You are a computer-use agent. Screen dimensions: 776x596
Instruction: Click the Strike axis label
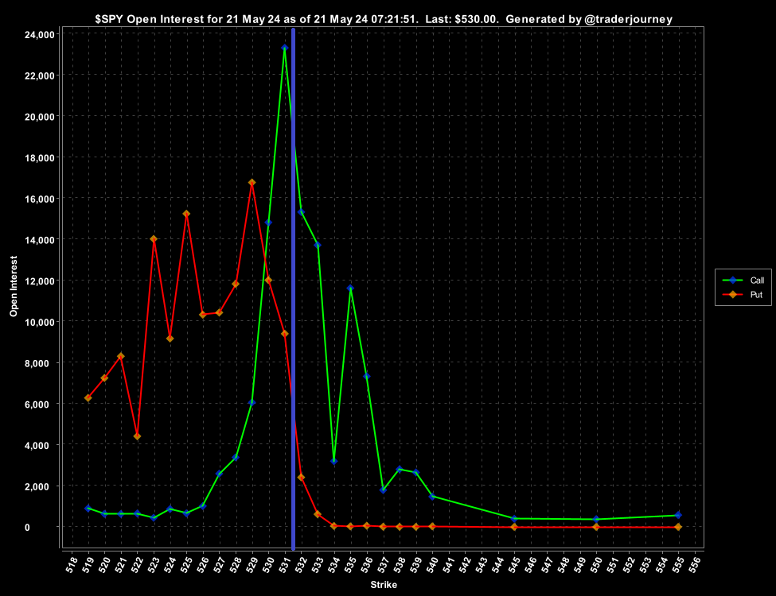tap(384, 585)
